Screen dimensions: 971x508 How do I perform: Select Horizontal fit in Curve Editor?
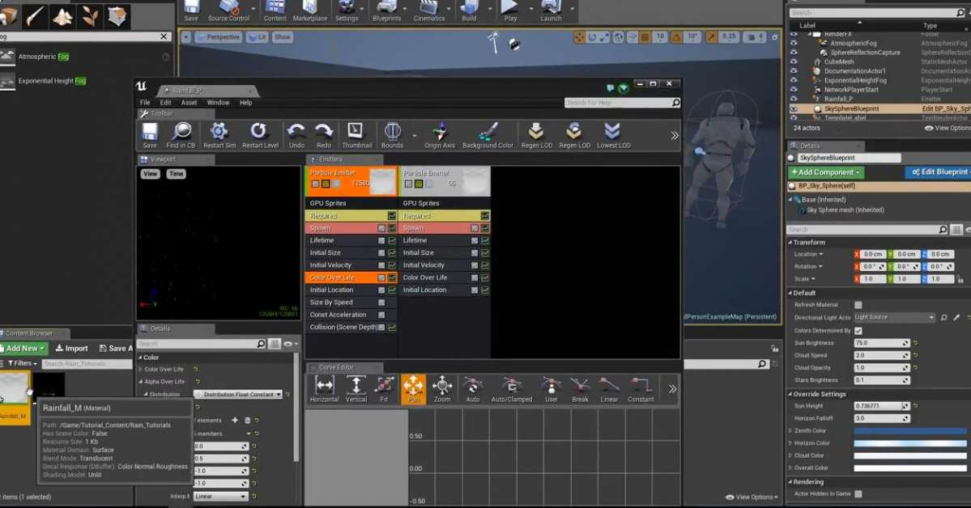coord(324,389)
